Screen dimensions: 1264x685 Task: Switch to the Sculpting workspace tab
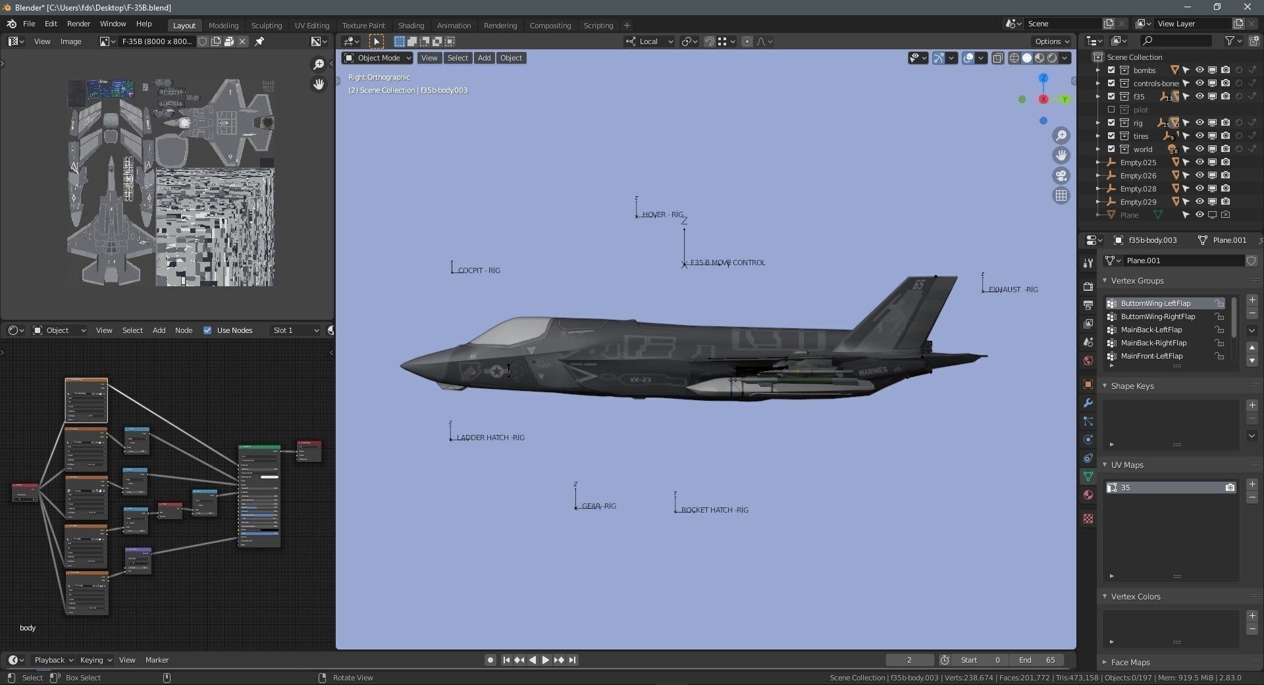(x=267, y=26)
